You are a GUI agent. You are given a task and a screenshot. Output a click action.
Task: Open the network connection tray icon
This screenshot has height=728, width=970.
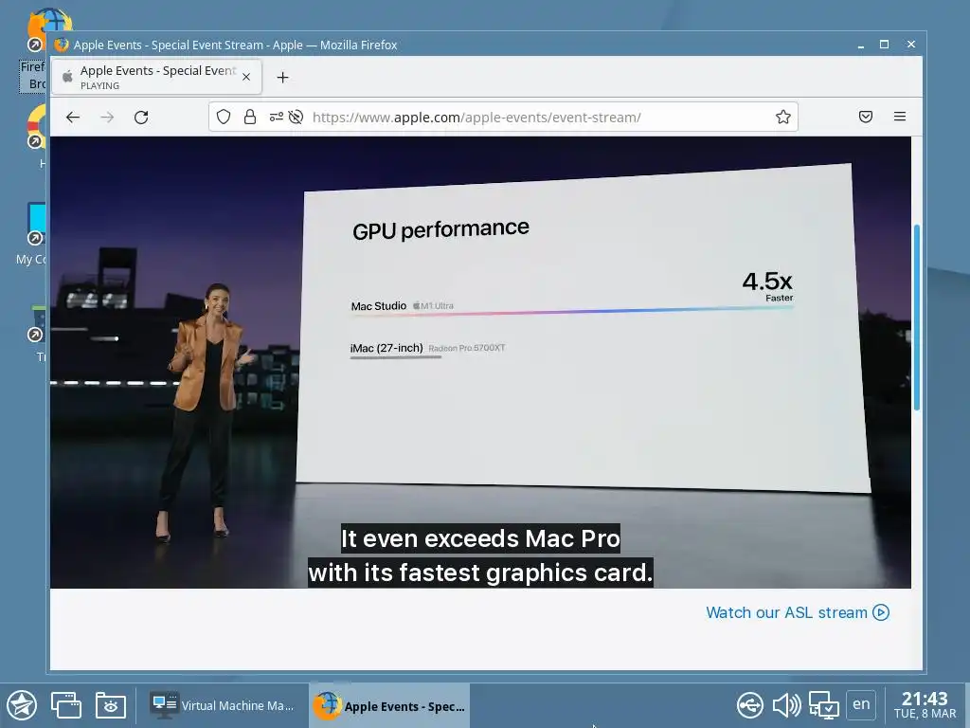pos(824,705)
